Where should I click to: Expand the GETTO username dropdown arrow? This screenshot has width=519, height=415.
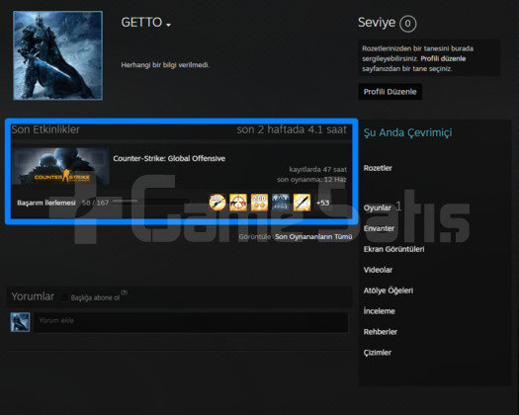[x=168, y=25]
